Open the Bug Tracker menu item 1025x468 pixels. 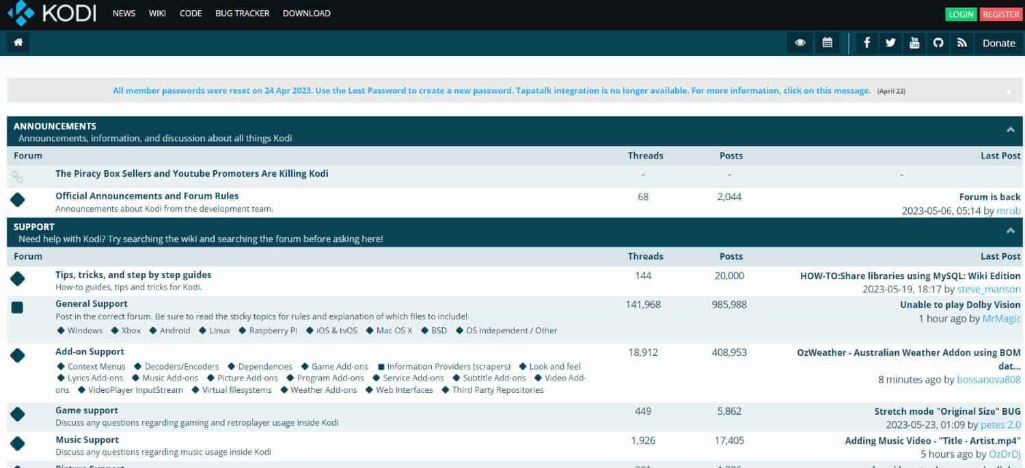tap(242, 13)
